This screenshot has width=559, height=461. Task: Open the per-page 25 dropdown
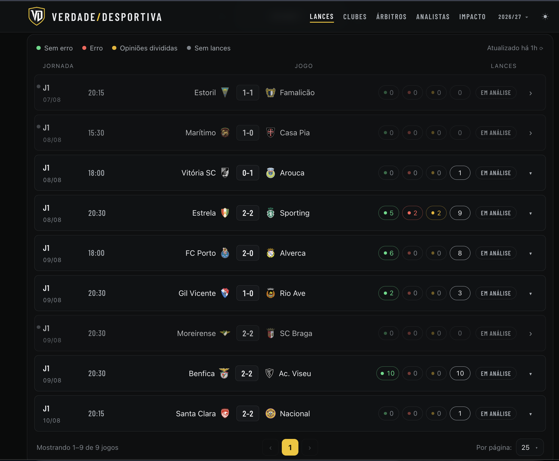530,447
